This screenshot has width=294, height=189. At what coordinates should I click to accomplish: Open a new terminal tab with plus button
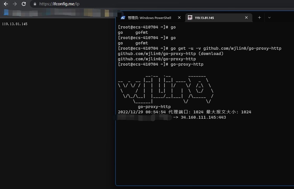(x=259, y=17)
